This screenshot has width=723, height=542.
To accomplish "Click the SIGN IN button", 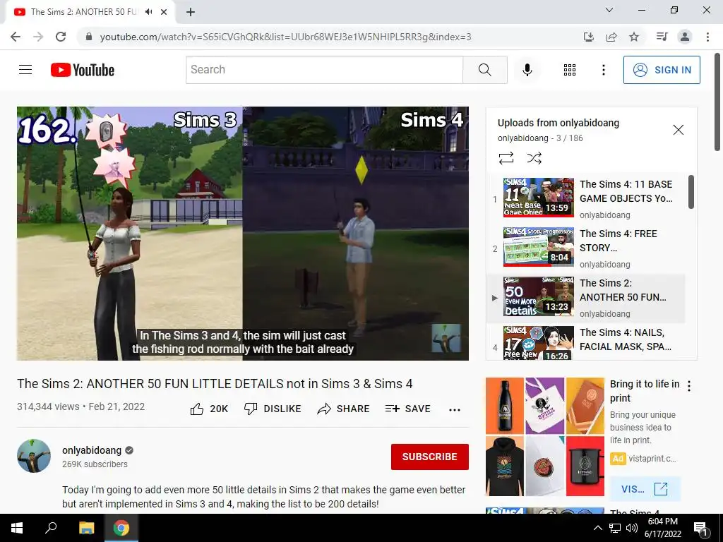I will (x=662, y=70).
